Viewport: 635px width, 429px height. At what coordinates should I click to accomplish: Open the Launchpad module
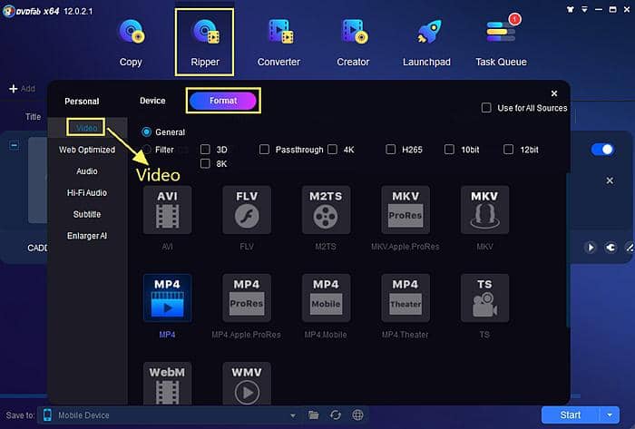(426, 43)
